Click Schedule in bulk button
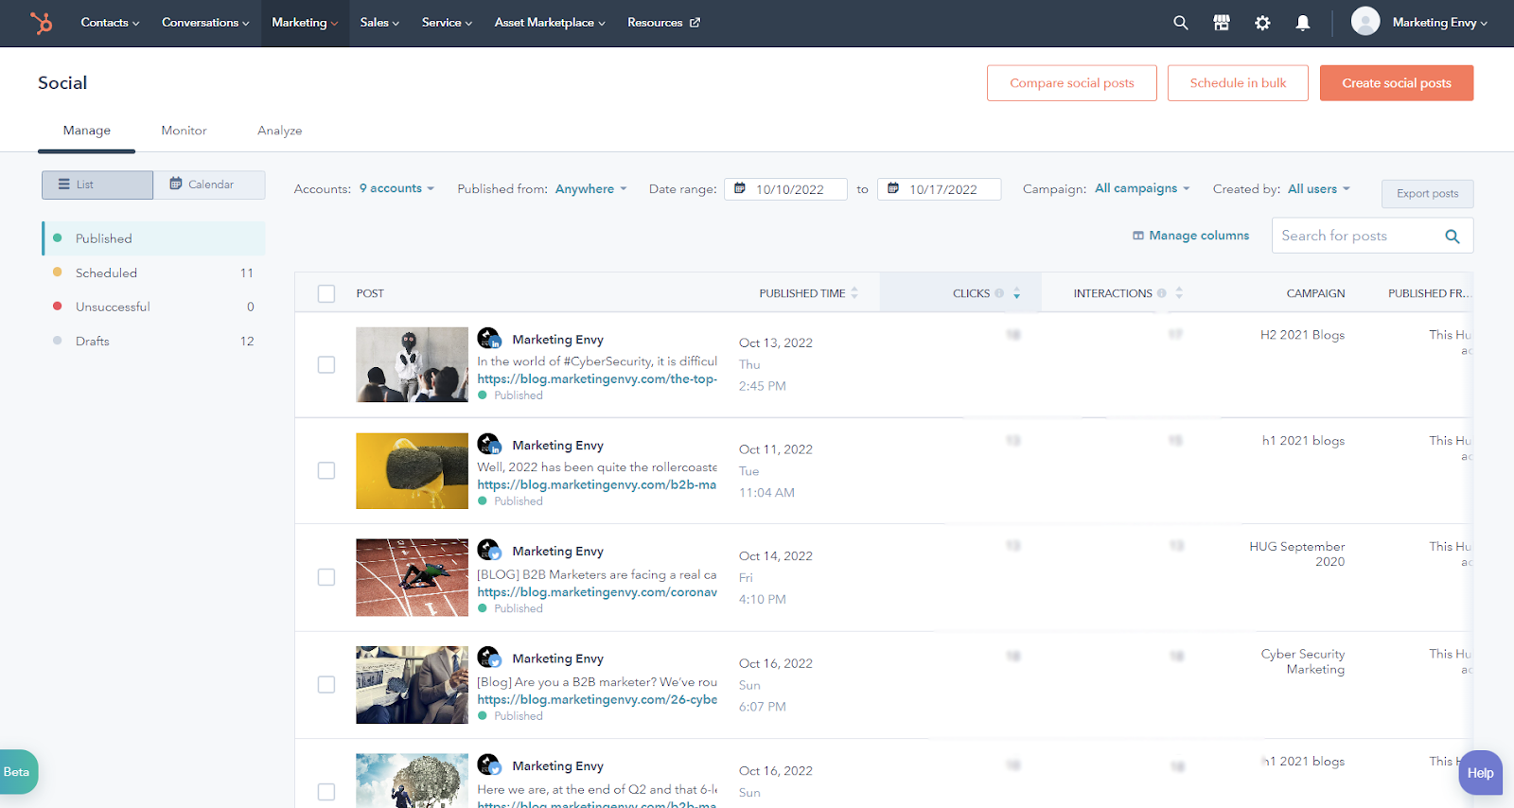1514x808 pixels. [x=1238, y=83]
